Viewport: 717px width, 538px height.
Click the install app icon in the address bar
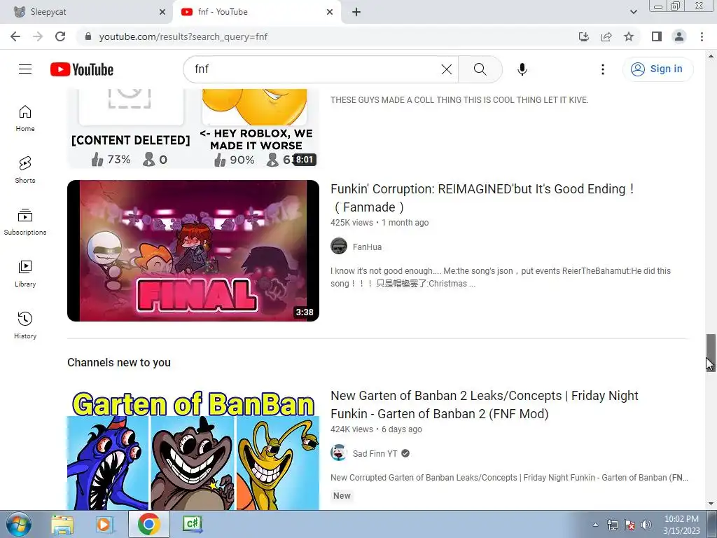584,36
